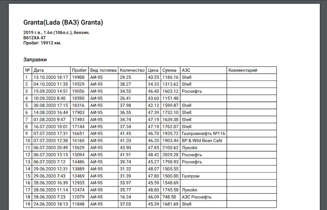Click sum value 1732.10
Screen dimensions: 327x210
pyautogui.click(x=170, y=112)
